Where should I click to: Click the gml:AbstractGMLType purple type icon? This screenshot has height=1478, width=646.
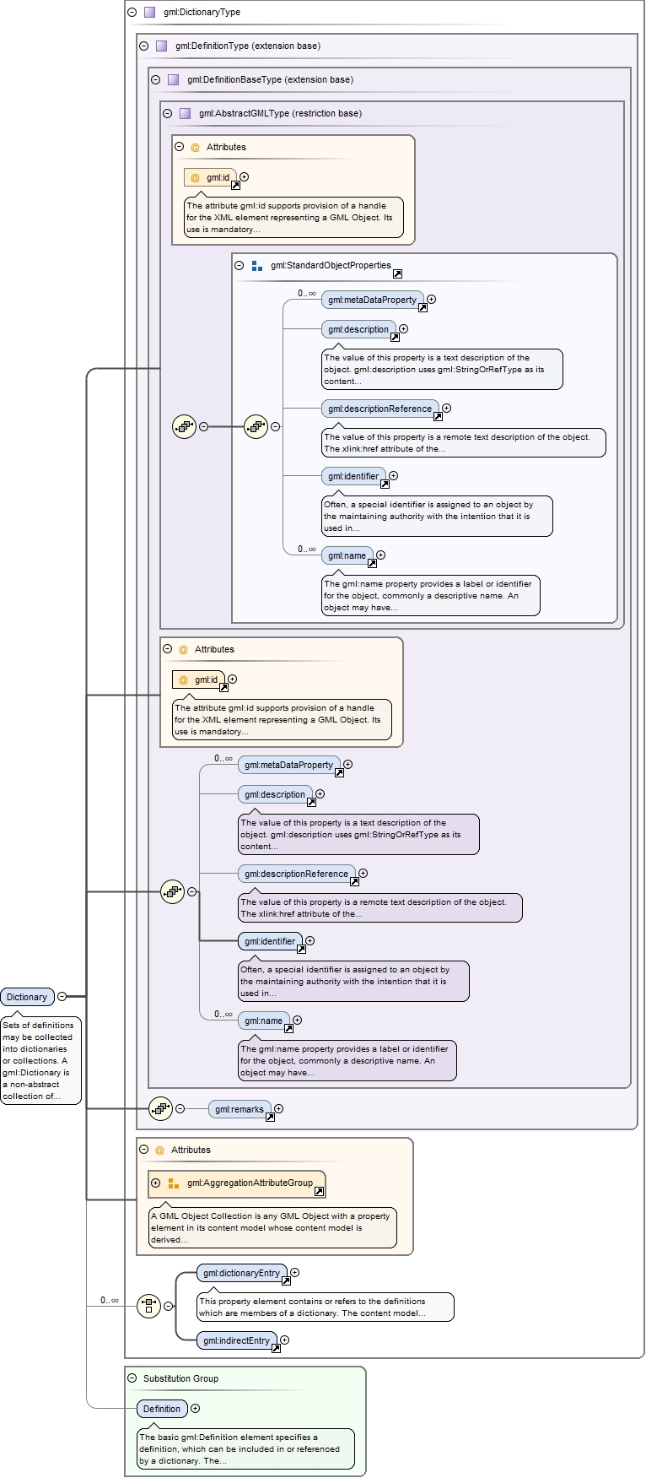click(x=185, y=114)
